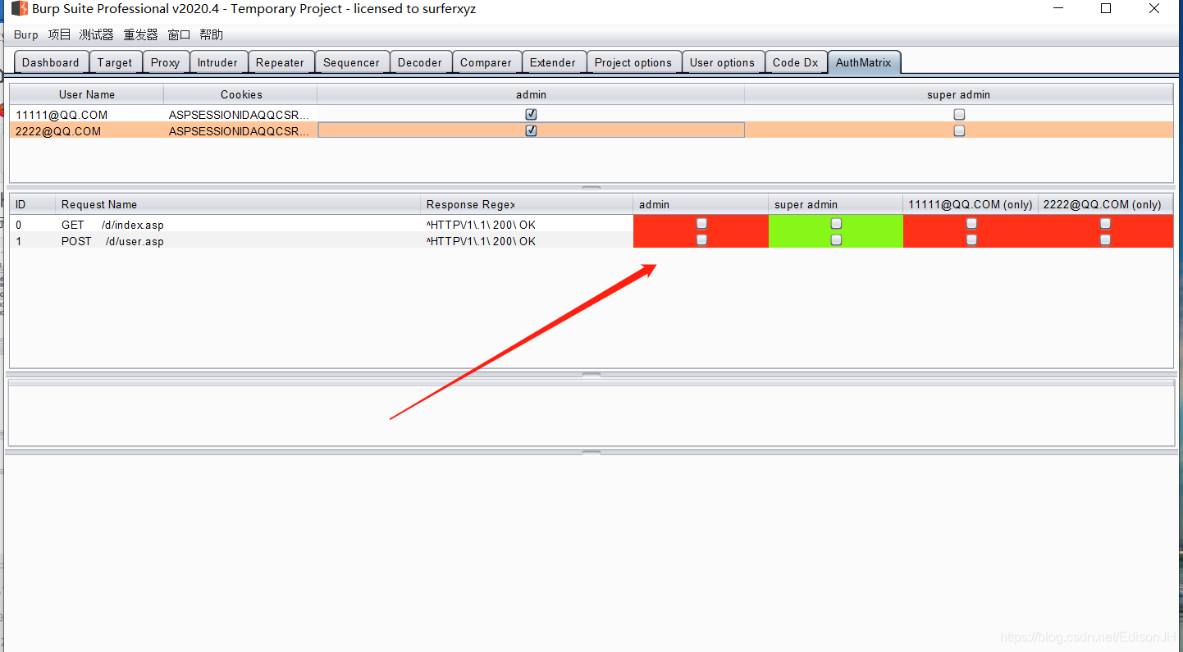This screenshot has height=652, width=1183.
Task: Open the Project options tab
Action: (633, 62)
